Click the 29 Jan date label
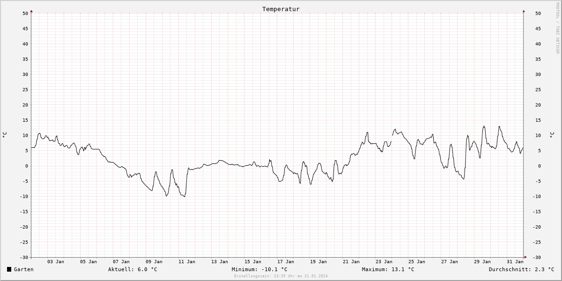The height and width of the screenshot is (281, 562). point(482,261)
